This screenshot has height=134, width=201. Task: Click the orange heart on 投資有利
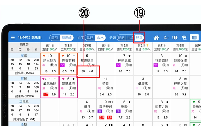click(x=63, y=56)
